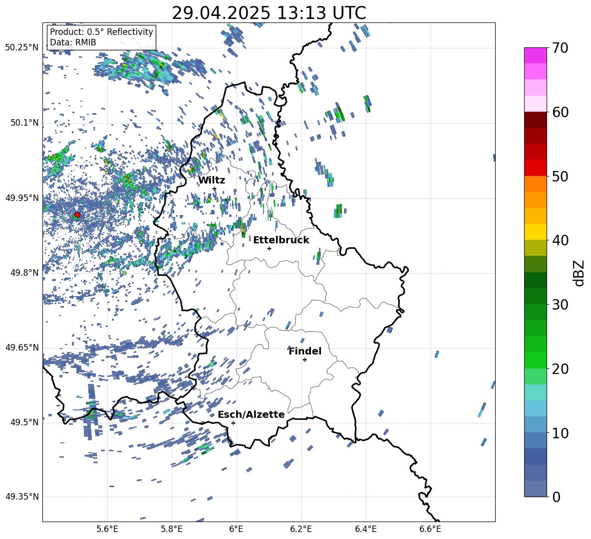
Task: Click the 'Data: RMIB' text
Action: click(x=73, y=42)
